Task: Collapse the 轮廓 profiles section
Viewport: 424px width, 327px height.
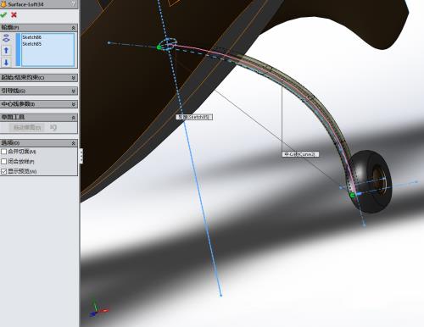Action: pyautogui.click(x=73, y=28)
